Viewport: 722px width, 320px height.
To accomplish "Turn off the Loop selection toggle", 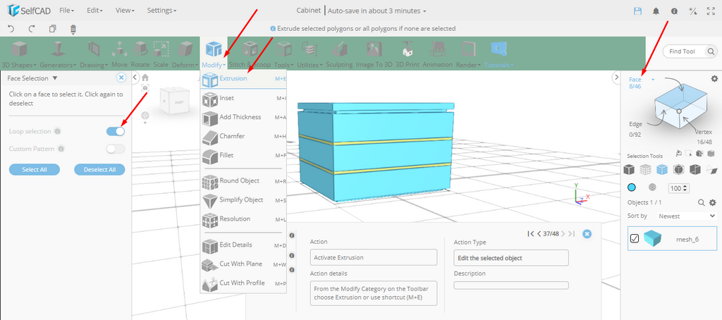I will point(116,131).
